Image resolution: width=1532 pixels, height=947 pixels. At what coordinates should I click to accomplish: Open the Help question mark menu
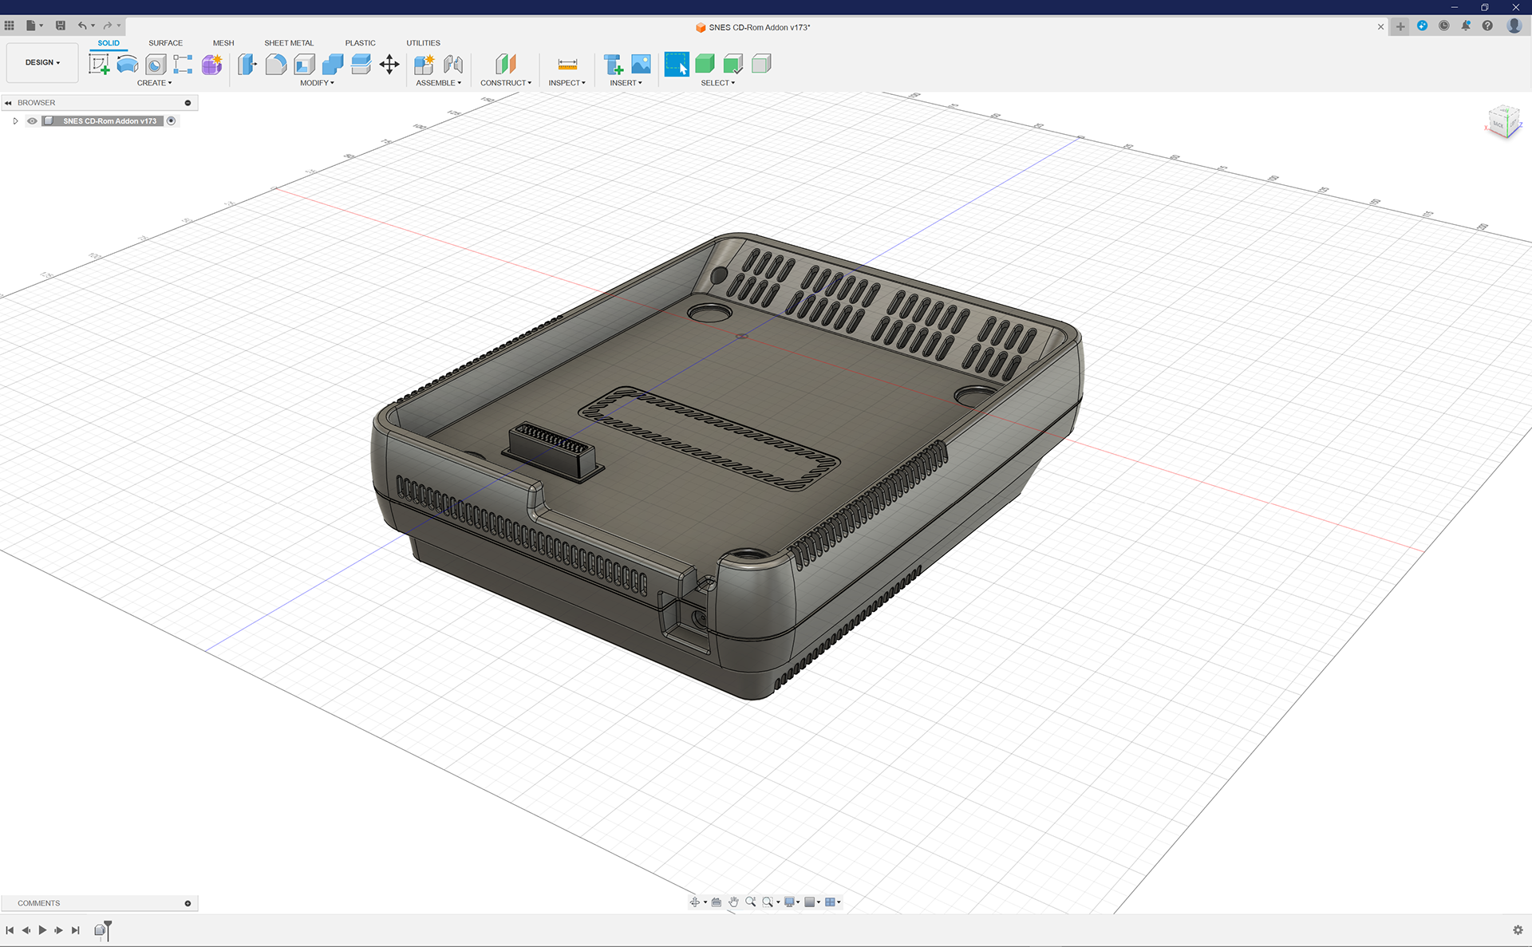point(1487,26)
